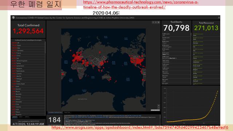233x131 pixels.
Task: Click the map zoom out minus button
Action: (x=159, y=108)
